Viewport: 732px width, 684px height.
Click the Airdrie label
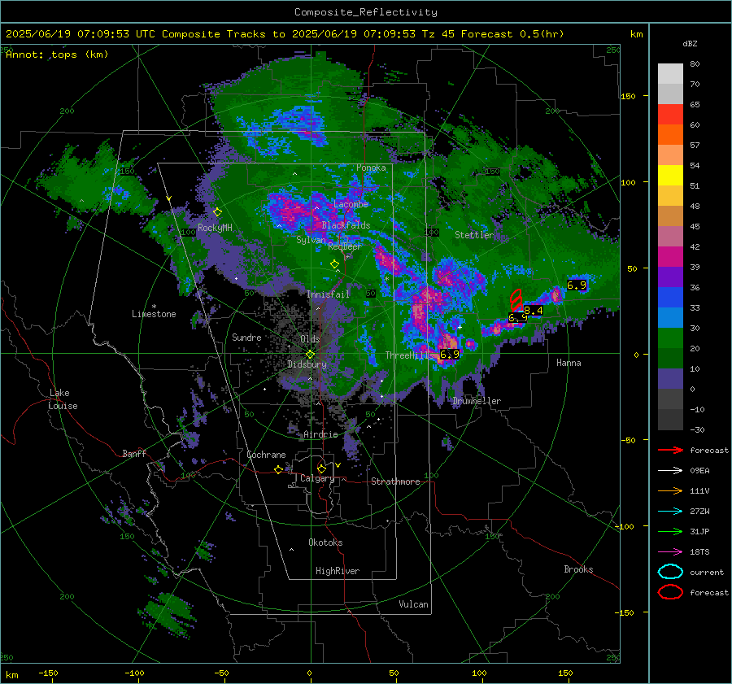pos(320,434)
